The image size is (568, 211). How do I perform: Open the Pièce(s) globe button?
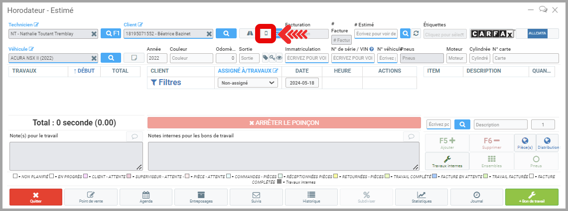point(525,143)
